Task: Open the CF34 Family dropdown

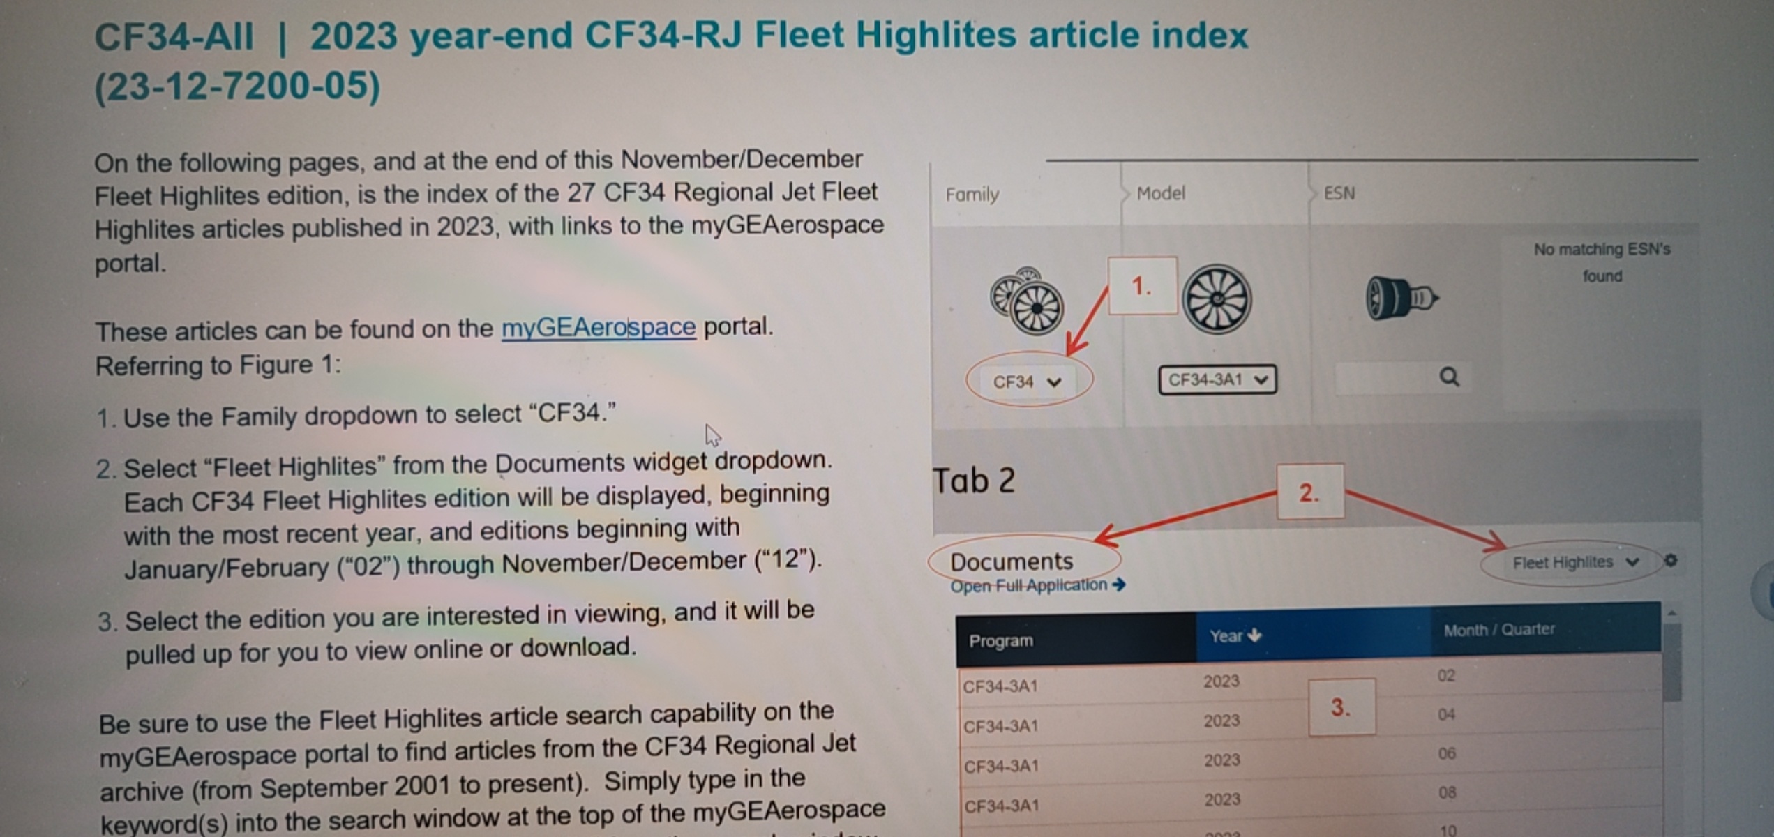Action: [x=1027, y=382]
